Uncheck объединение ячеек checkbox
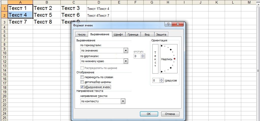The image size is (260, 121). [x=82, y=87]
